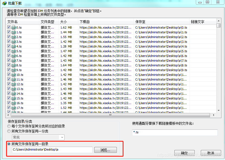Sort by 保存至 column header
The width and height of the screenshot is (225, 160).
click(162, 22)
